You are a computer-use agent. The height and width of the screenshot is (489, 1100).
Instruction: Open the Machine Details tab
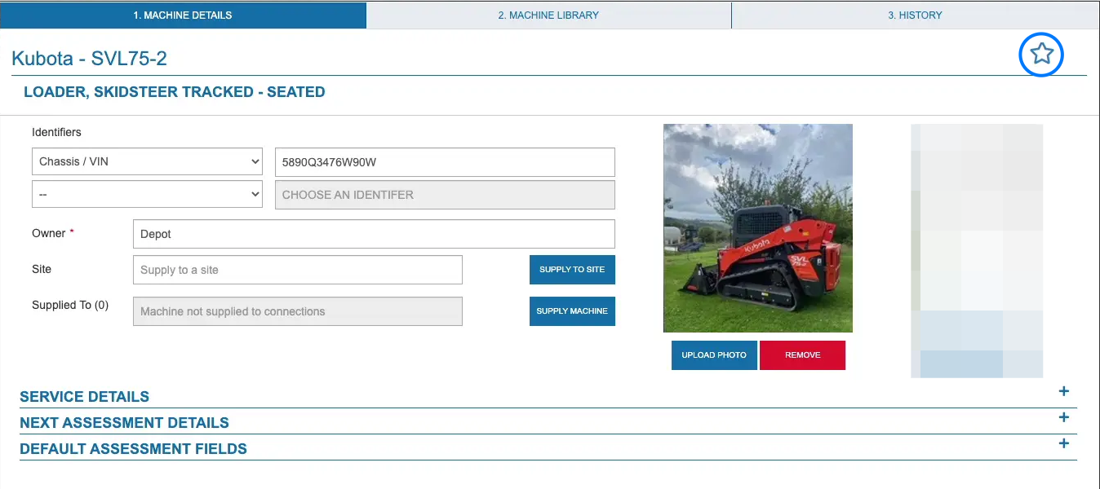pos(183,15)
